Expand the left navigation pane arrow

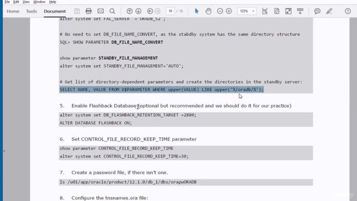pyautogui.click(x=4, y=151)
